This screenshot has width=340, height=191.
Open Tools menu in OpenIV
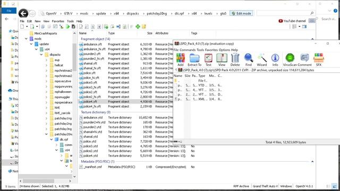(x=70, y=21)
